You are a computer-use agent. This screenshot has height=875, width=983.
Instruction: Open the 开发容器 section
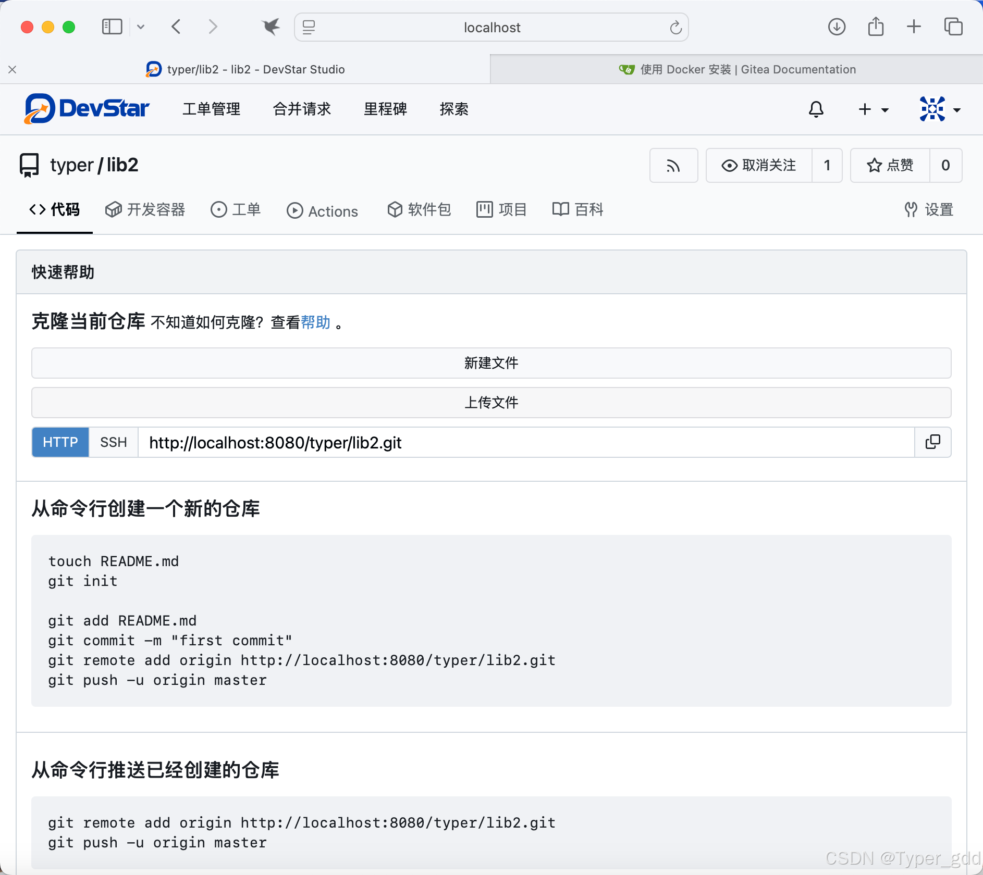pos(145,209)
